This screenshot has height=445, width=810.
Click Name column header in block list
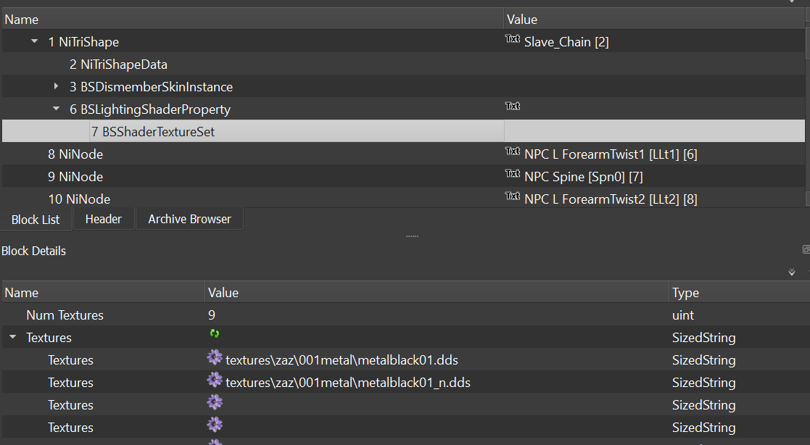click(x=252, y=19)
